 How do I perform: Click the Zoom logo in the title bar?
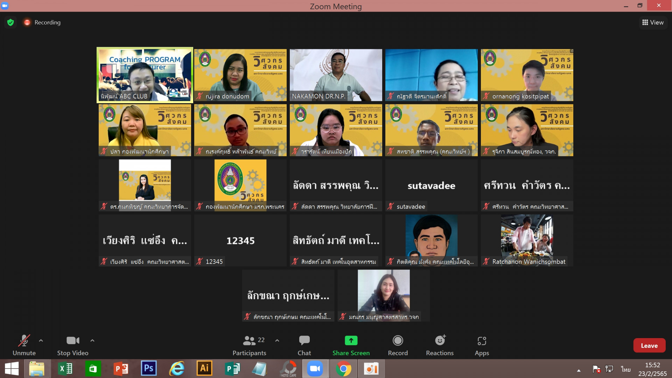coord(5,6)
